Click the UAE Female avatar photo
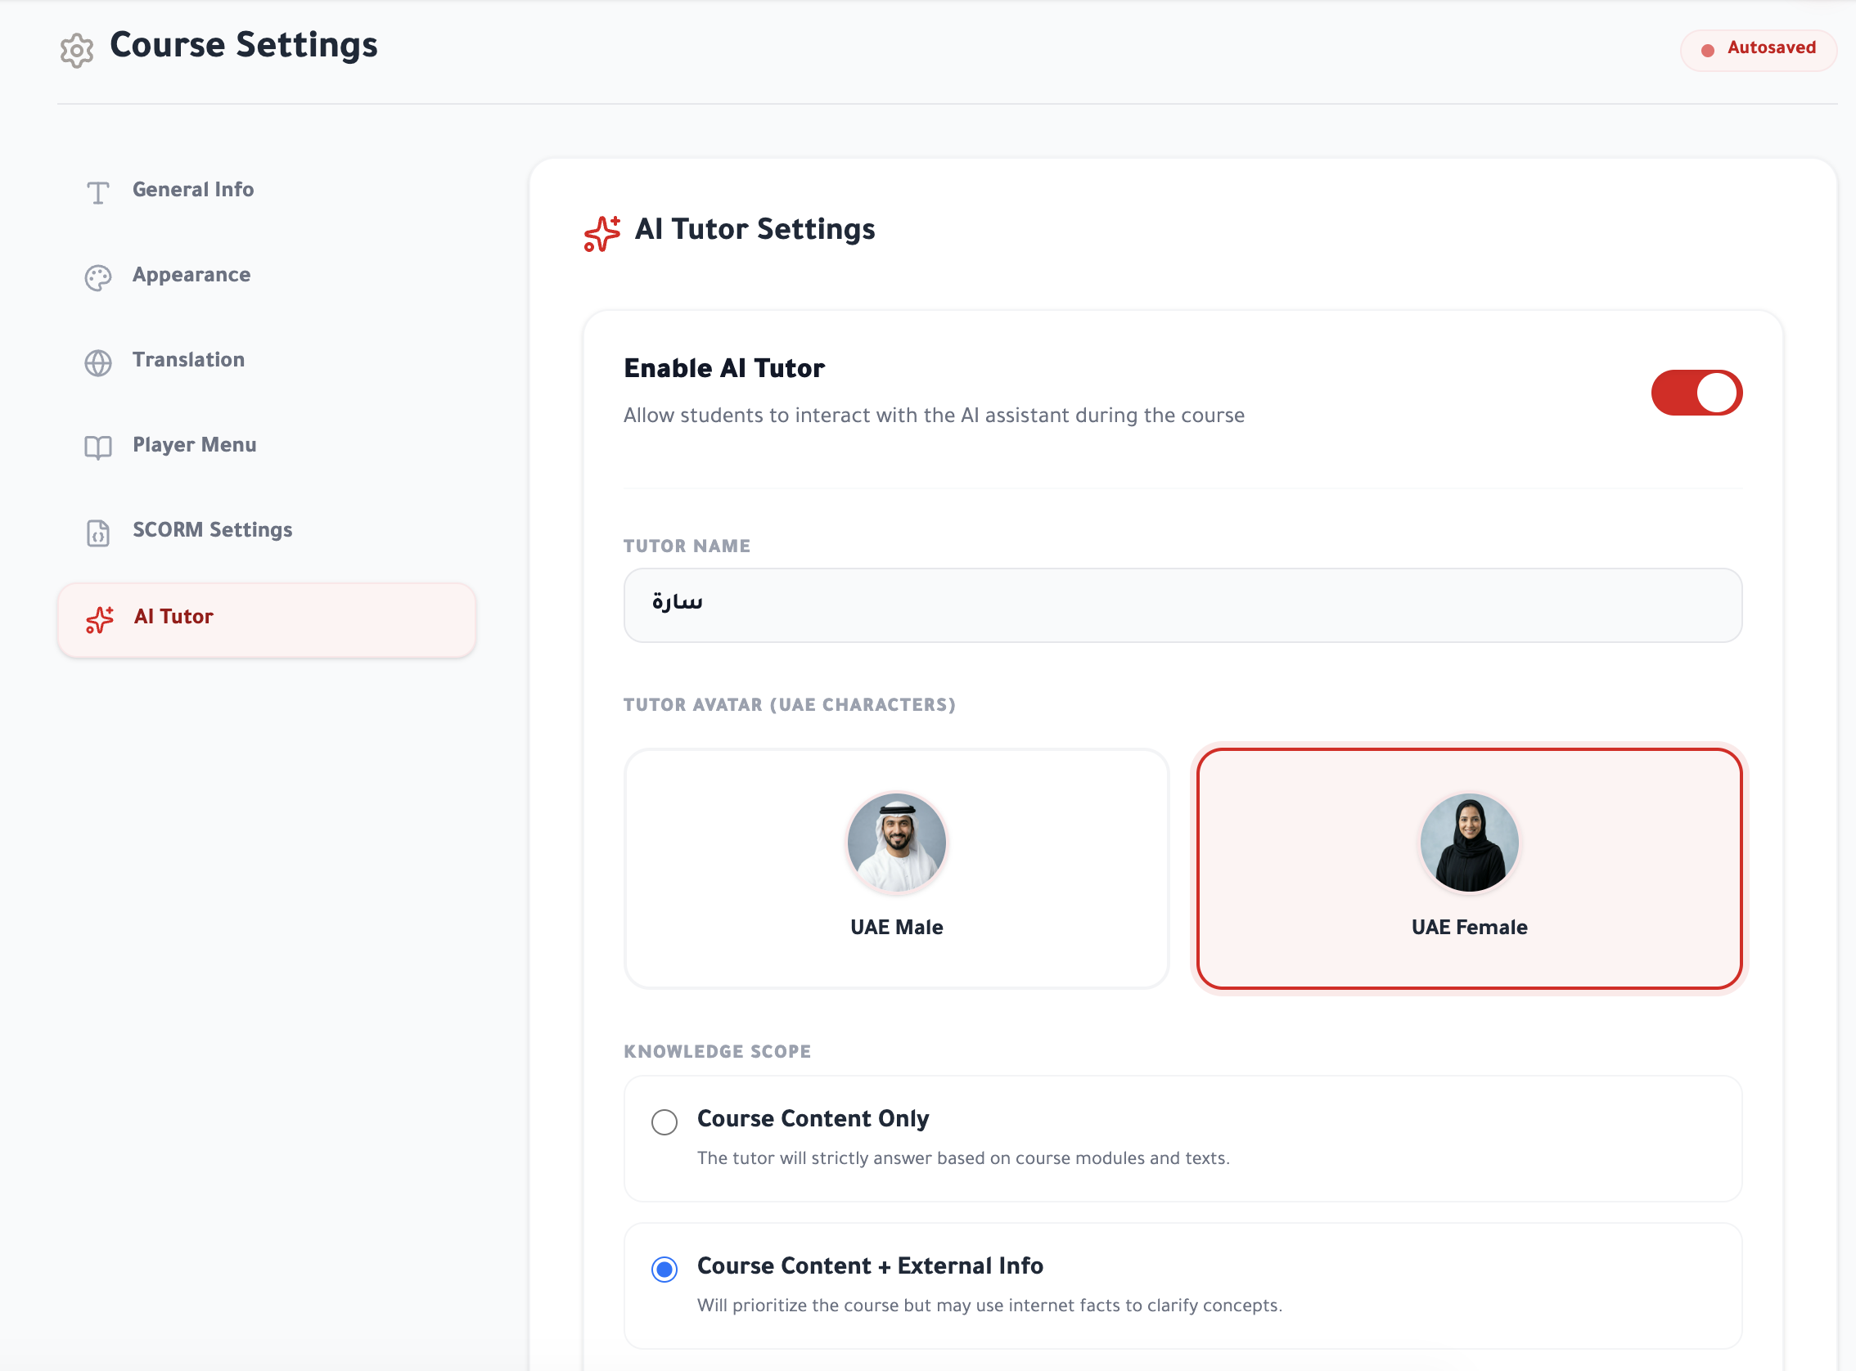The width and height of the screenshot is (1856, 1371). click(x=1469, y=843)
